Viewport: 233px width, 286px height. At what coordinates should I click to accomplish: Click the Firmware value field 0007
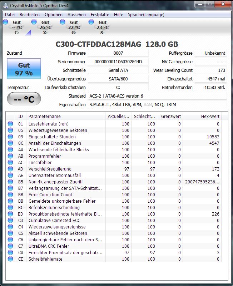coord(118,53)
